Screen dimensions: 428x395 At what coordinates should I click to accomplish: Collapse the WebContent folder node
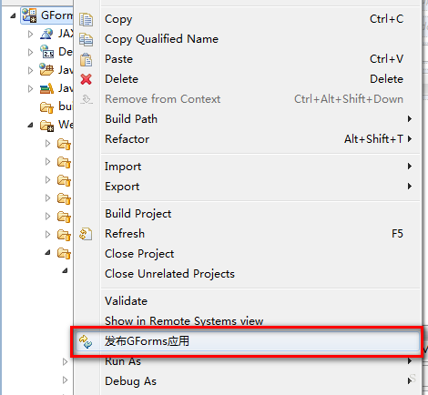(30, 125)
